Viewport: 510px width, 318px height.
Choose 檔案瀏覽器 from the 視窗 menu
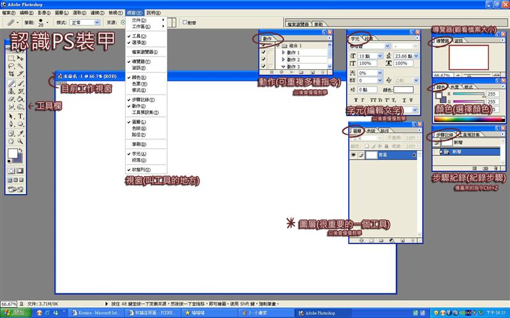click(x=146, y=52)
